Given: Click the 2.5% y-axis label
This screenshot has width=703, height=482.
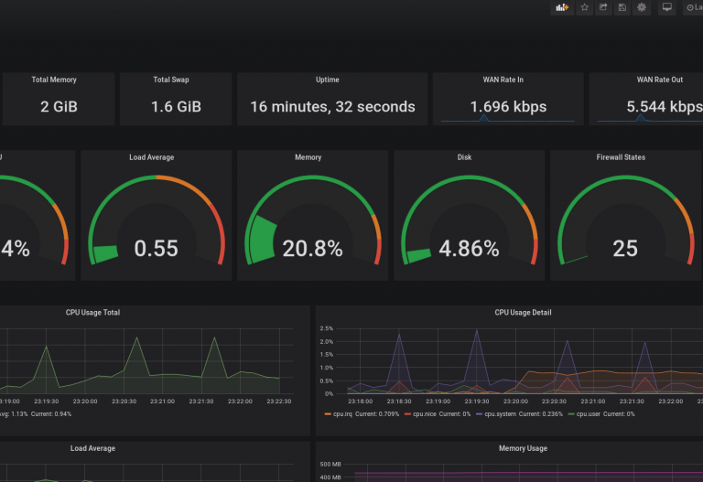Looking at the screenshot, I should (327, 328).
